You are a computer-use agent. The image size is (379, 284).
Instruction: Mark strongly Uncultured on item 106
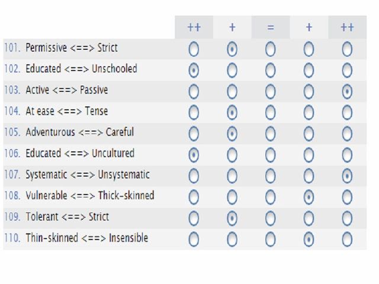[347, 155]
